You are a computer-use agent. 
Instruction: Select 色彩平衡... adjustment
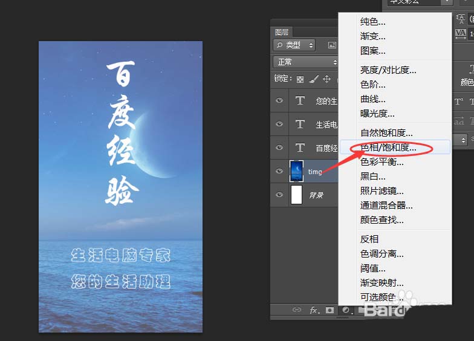(x=382, y=162)
